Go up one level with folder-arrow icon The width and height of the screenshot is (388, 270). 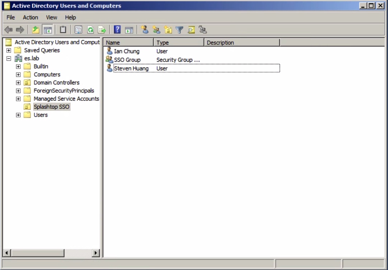point(36,30)
